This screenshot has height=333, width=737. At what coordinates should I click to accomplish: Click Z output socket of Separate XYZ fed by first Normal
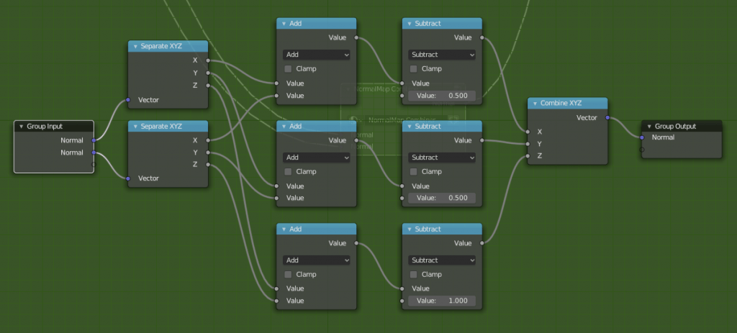click(208, 86)
